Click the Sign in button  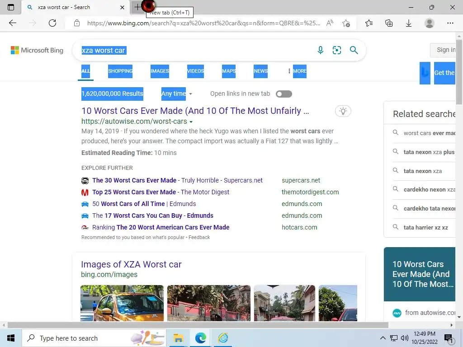444,50
